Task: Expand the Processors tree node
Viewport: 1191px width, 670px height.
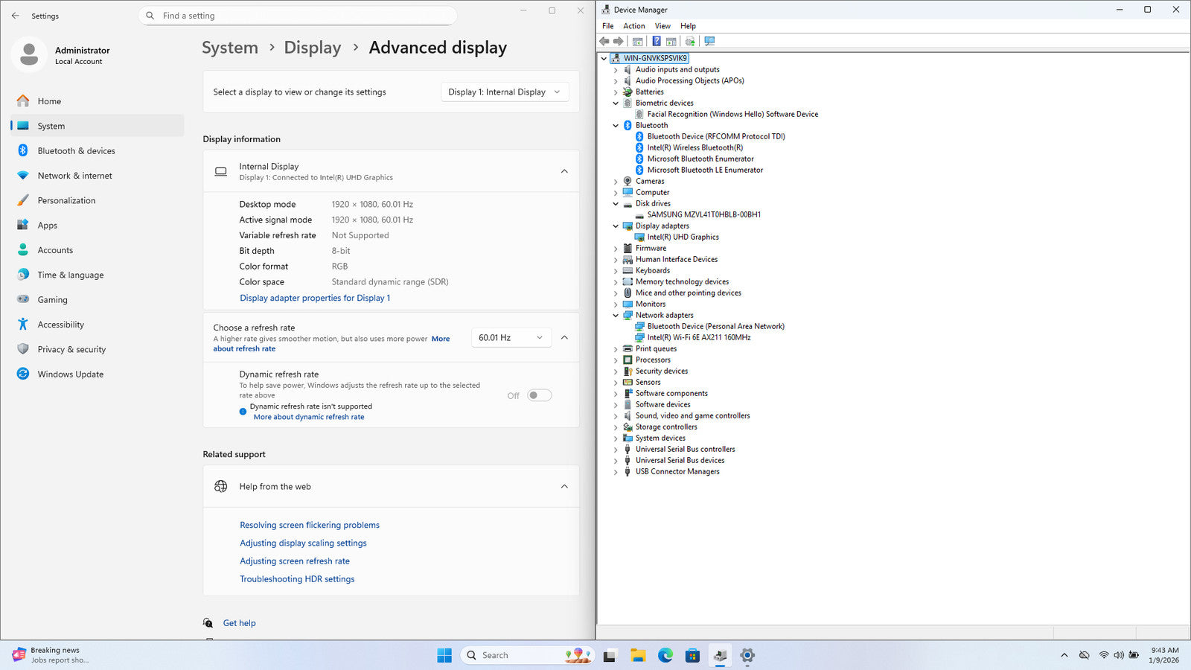Action: 616,360
